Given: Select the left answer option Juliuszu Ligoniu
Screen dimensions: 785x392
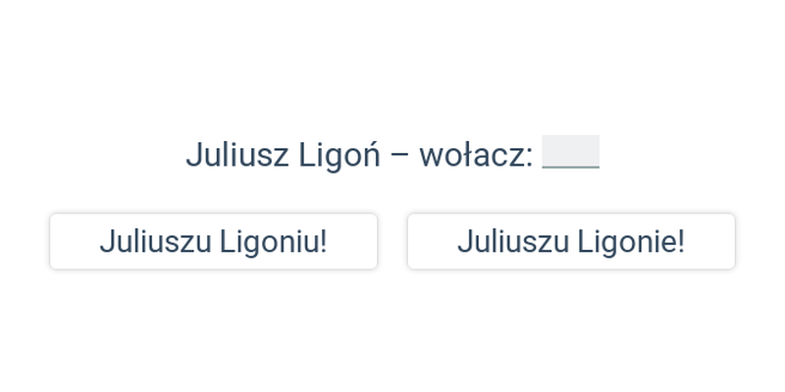Looking at the screenshot, I should 213,241.
